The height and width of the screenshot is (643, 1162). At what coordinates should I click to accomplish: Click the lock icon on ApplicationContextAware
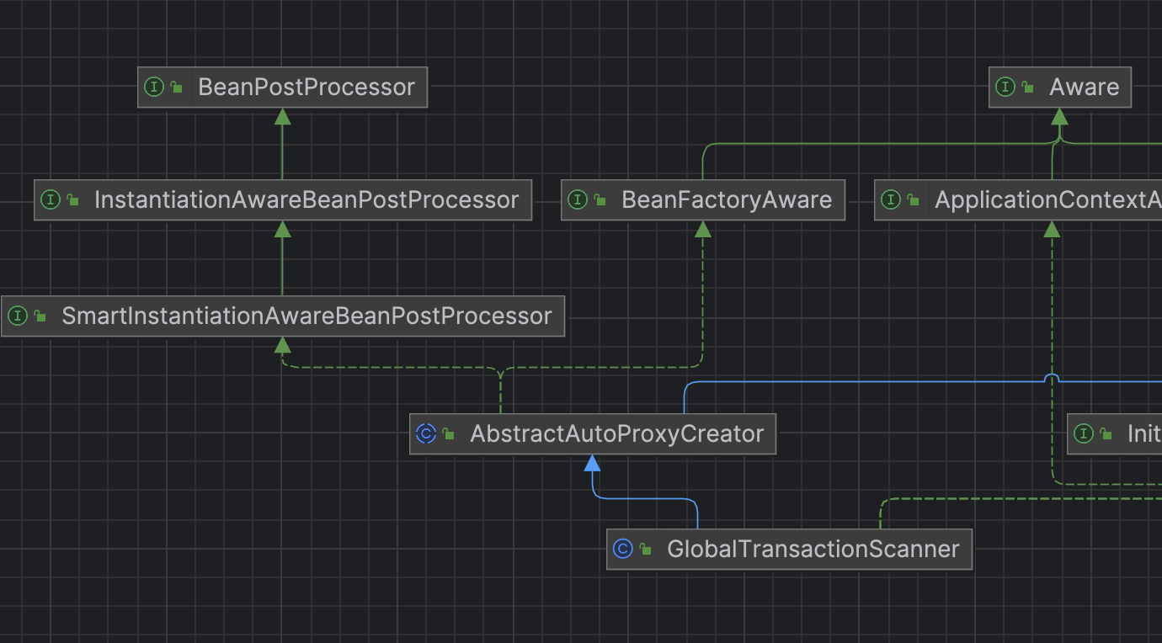click(914, 199)
